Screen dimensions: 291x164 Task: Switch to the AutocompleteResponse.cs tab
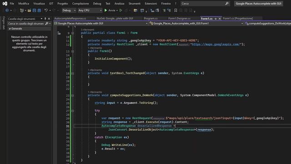click(x=70, y=18)
